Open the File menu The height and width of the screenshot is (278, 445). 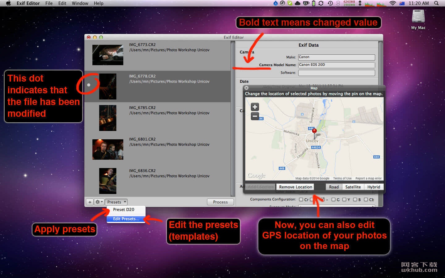click(49, 3)
